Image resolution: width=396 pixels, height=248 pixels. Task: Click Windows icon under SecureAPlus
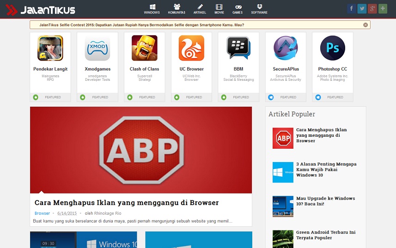(271, 97)
